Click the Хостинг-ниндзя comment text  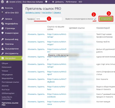point(103,102)
